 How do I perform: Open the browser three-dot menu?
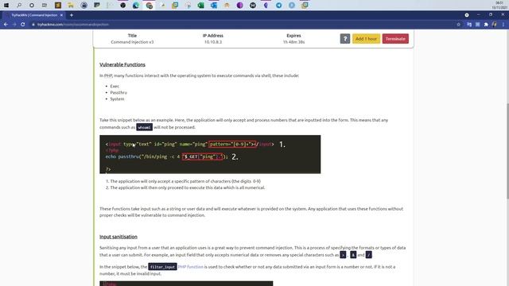tap(503, 25)
